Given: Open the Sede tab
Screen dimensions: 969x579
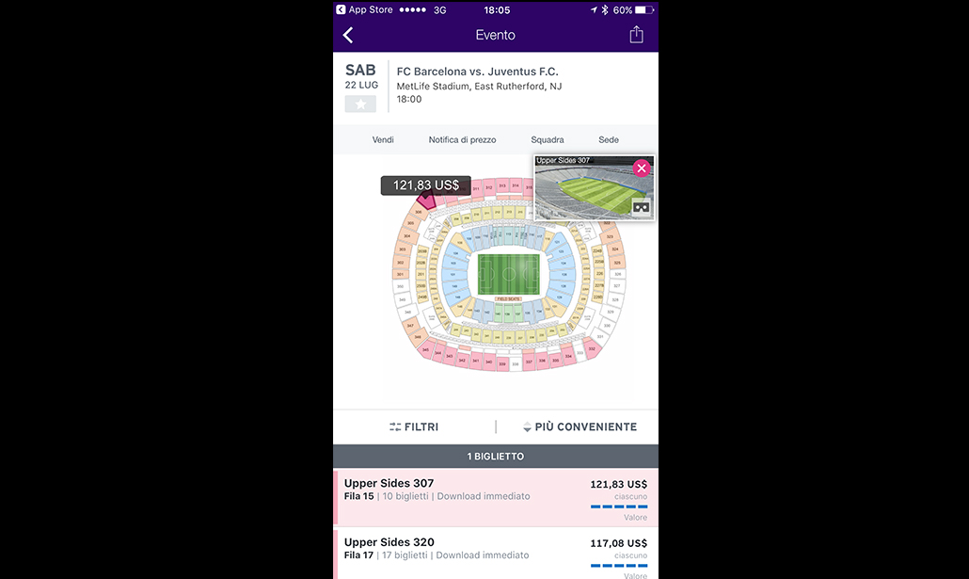Looking at the screenshot, I should pos(608,138).
